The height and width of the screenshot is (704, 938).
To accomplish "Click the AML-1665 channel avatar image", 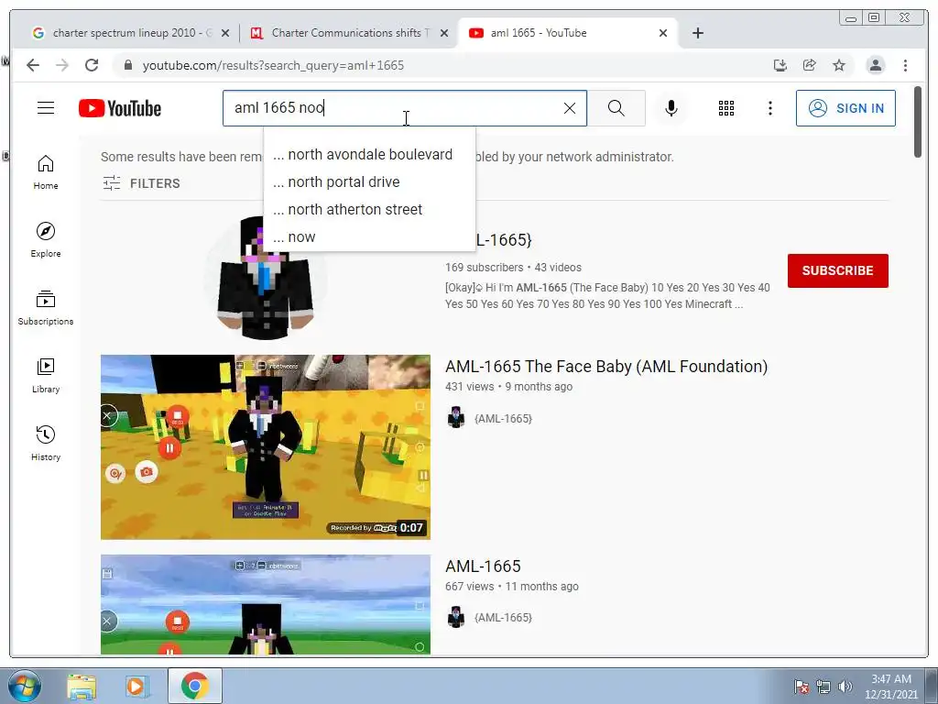I will click(265, 277).
